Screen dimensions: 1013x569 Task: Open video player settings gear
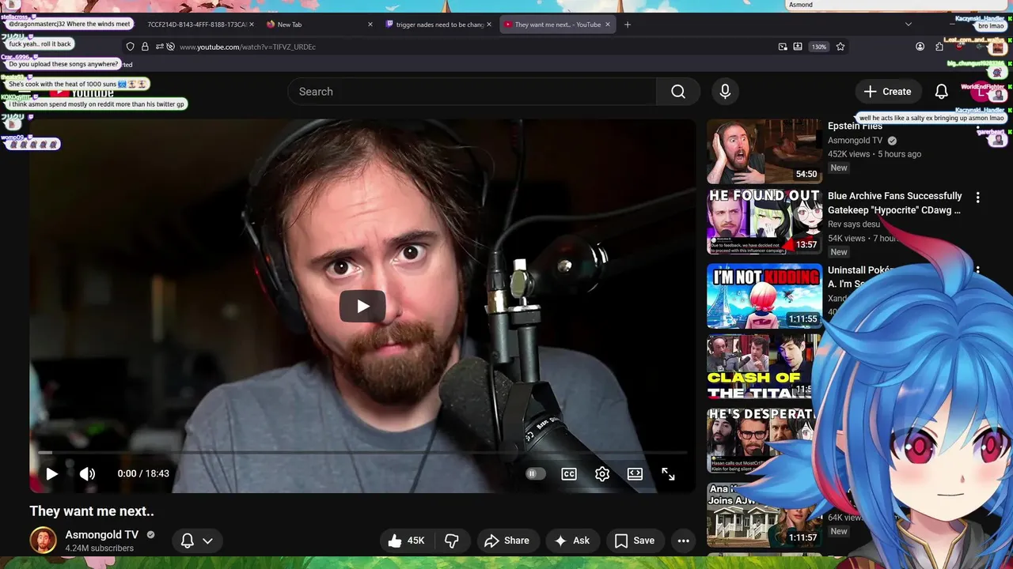[602, 473]
